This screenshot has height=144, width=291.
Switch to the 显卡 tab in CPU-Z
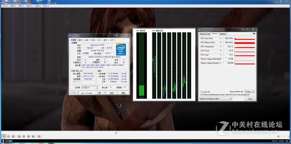tap(105, 40)
